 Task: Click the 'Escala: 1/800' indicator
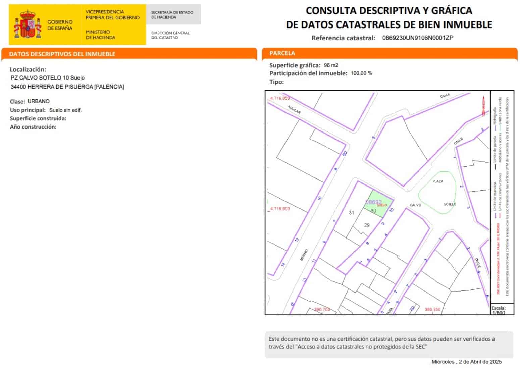pyautogui.click(x=498, y=310)
